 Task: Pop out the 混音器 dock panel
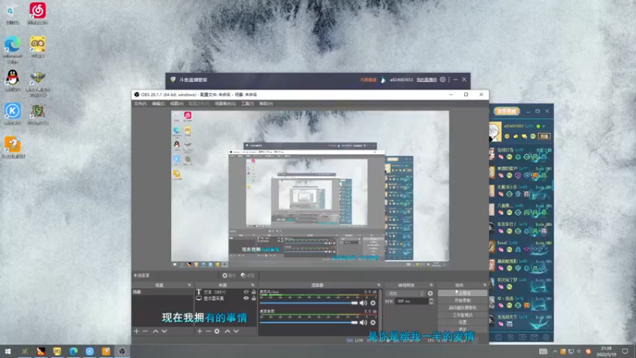(379, 285)
